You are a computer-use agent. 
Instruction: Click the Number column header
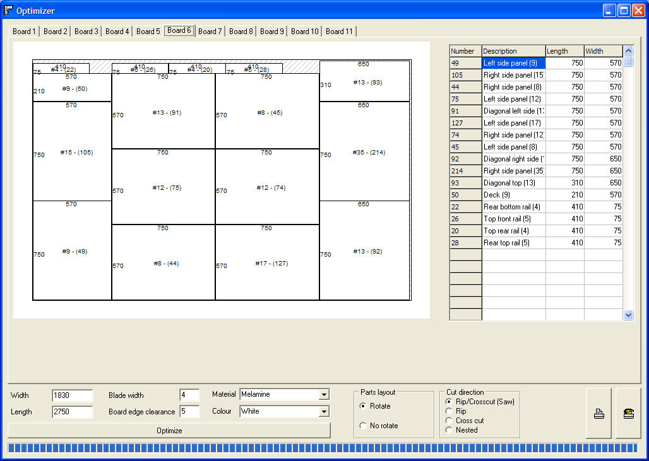[x=465, y=51]
